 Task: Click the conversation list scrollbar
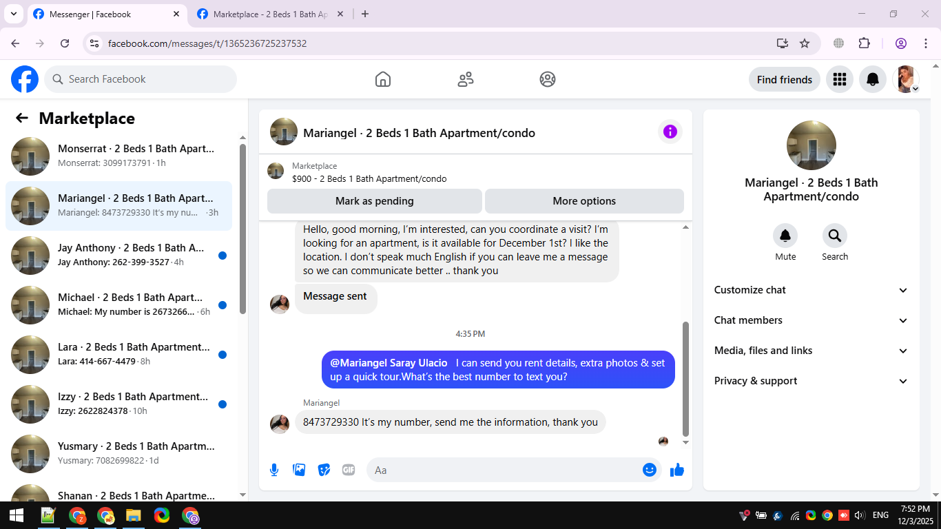tap(242, 229)
